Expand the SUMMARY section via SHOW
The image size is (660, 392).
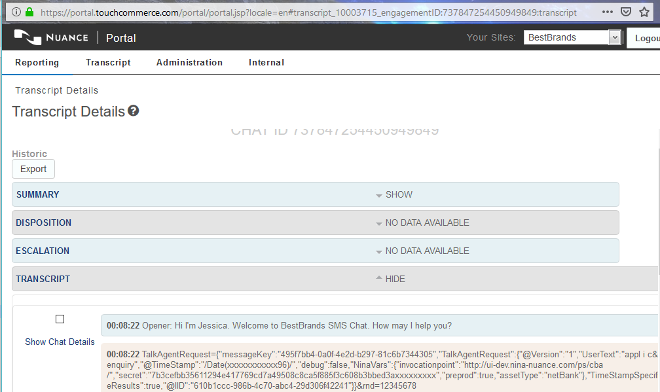pyautogui.click(x=399, y=194)
